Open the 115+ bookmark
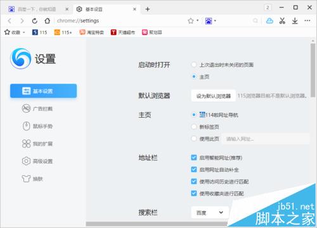Image resolution: width=317 pixels, height=228 pixels. (x=63, y=32)
